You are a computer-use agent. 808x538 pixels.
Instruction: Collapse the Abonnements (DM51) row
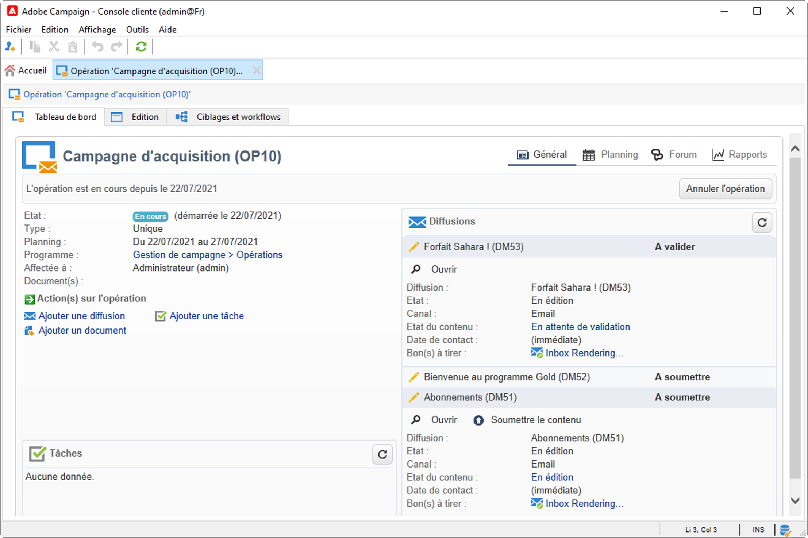point(470,397)
